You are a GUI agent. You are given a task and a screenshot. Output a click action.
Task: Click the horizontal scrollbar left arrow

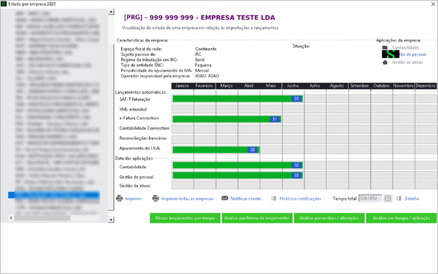(11, 218)
